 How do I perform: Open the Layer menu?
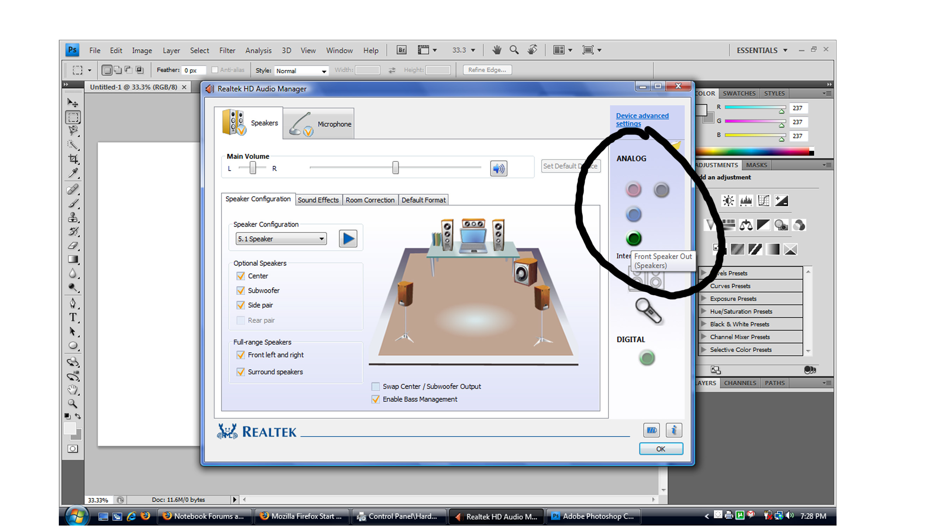click(171, 50)
